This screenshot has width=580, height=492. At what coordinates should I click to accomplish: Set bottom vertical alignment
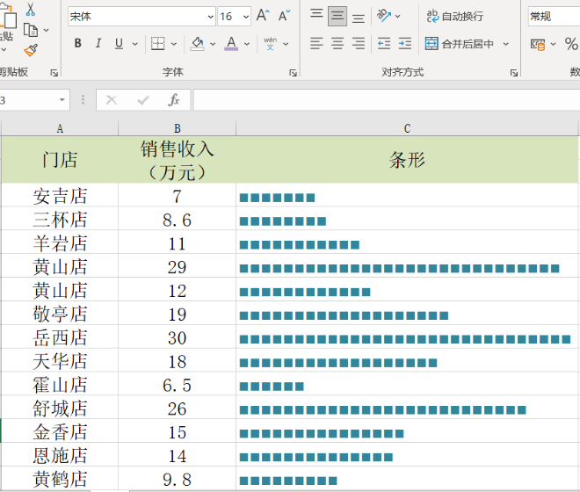(358, 17)
